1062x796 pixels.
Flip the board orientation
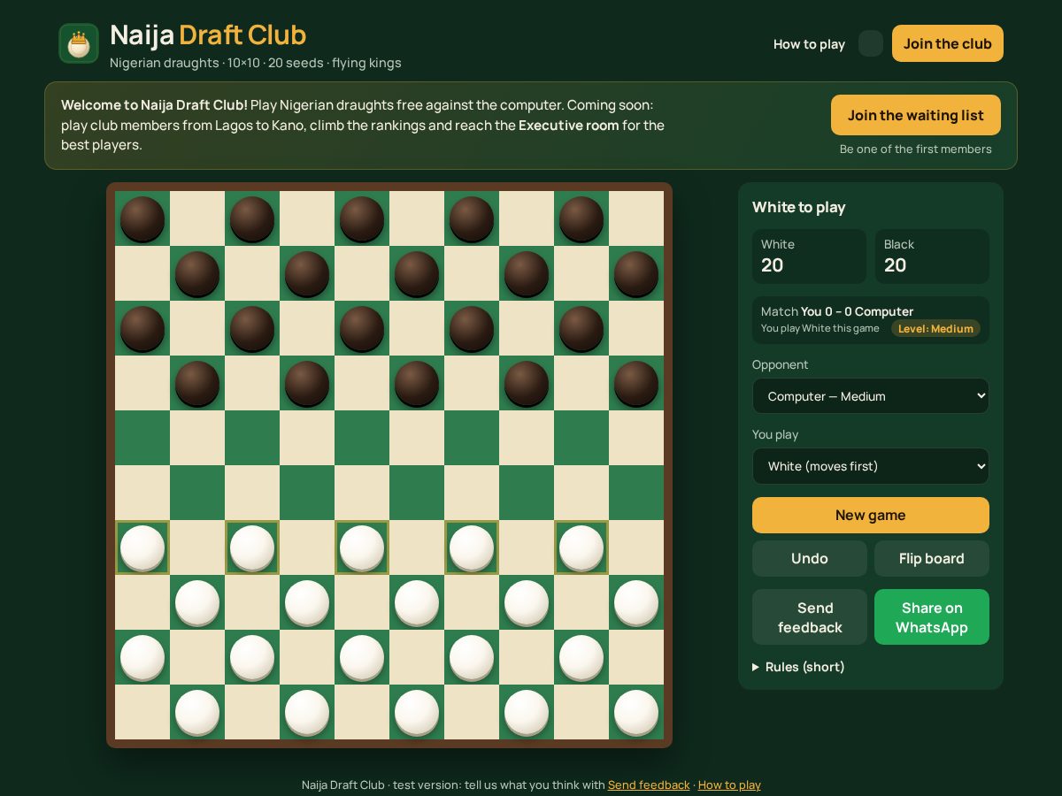pyautogui.click(x=932, y=558)
